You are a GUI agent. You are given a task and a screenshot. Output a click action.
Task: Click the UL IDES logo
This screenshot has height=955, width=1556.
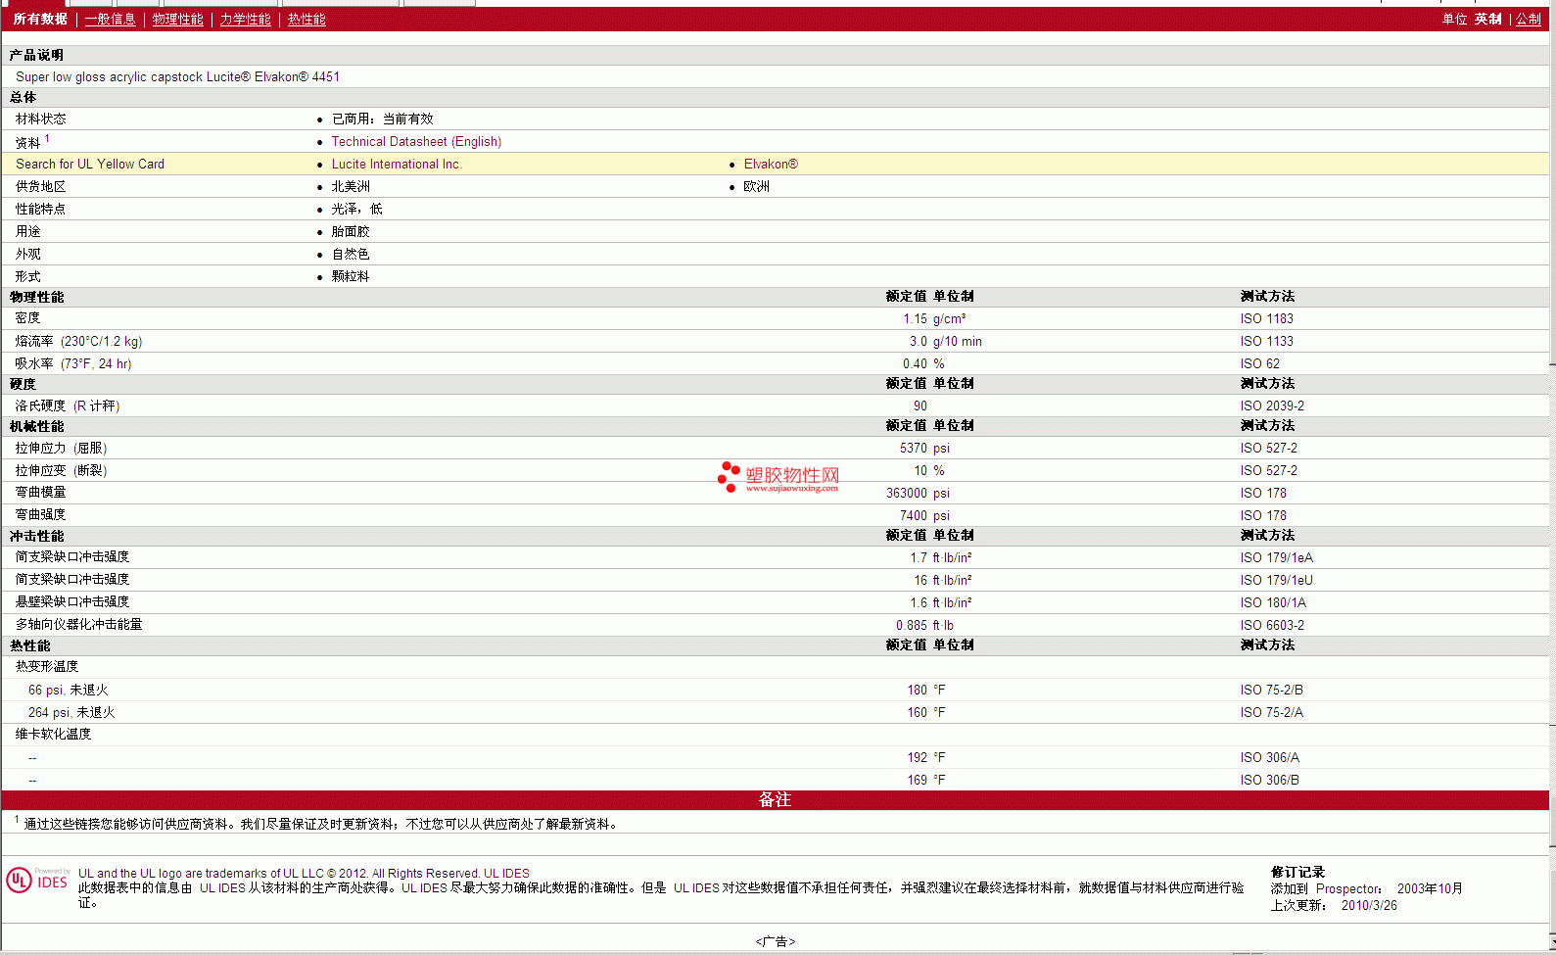(37, 880)
